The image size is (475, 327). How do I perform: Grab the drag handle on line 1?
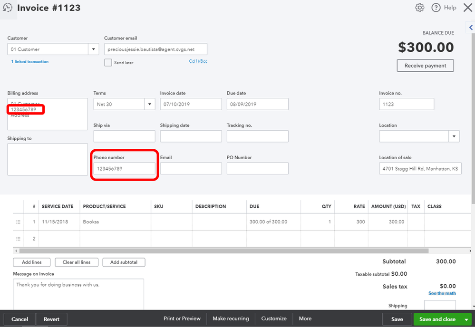click(18, 222)
